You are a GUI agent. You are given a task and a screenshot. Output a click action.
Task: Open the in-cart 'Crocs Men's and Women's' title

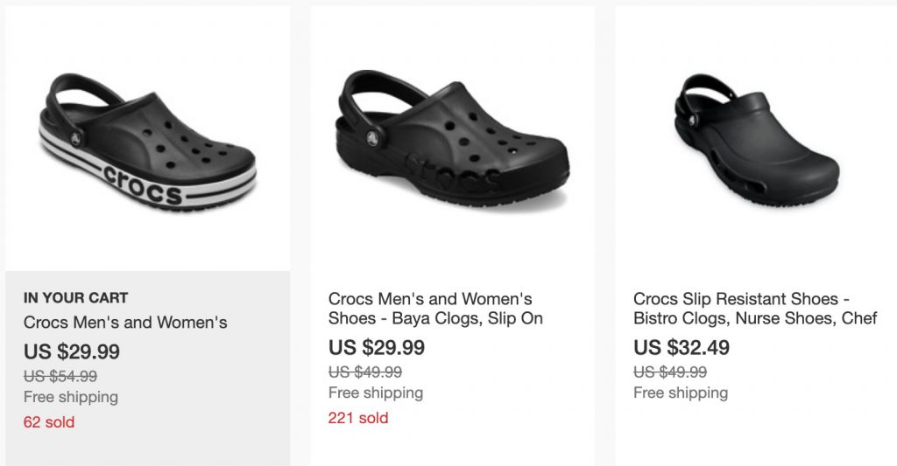point(125,323)
